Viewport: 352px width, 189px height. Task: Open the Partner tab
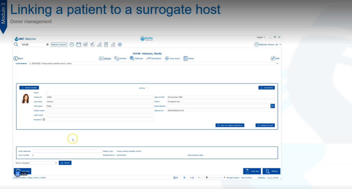[x=120, y=58]
